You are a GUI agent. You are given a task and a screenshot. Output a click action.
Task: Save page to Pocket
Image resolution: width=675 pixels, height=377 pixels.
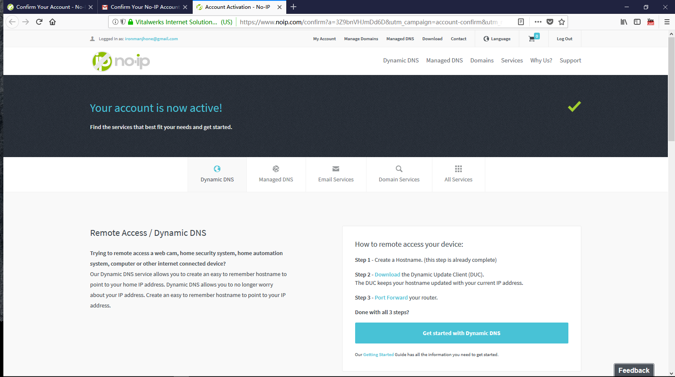[550, 22]
